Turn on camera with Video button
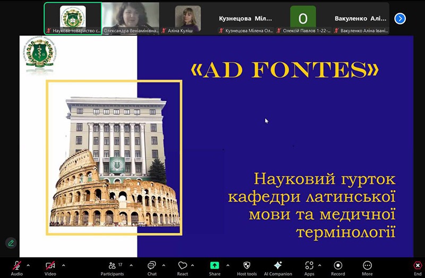The width and height of the screenshot is (425, 278). click(50, 267)
